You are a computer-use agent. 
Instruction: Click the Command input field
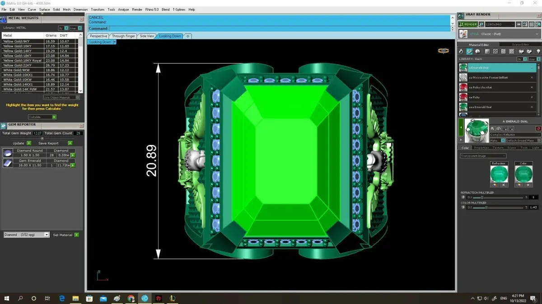tap(279, 28)
